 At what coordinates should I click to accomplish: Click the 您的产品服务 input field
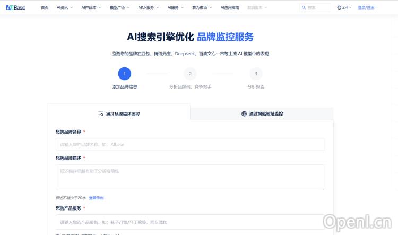pos(190,222)
